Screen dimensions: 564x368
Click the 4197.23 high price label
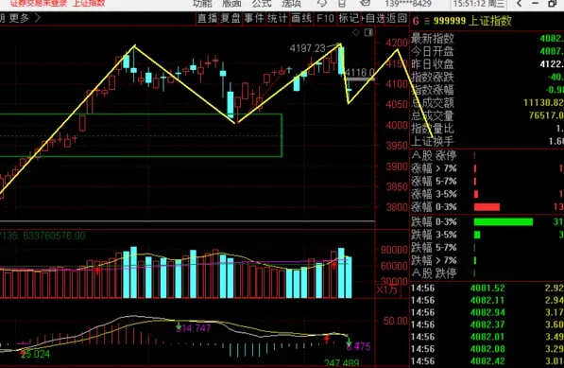(308, 48)
